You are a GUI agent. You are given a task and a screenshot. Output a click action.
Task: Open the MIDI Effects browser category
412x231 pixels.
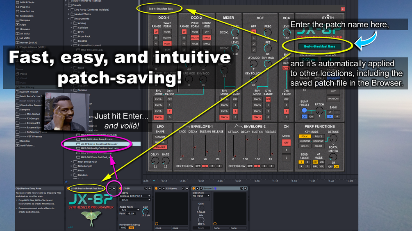25,2
